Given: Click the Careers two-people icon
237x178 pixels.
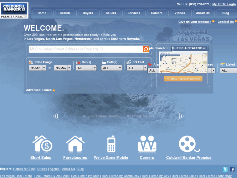Looking at the screenshot, I should 147,144.
